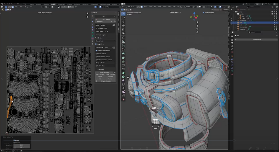Enable the Pack in Trim checkbox
This screenshot has width=279, height=152.
pyautogui.click(x=96, y=66)
